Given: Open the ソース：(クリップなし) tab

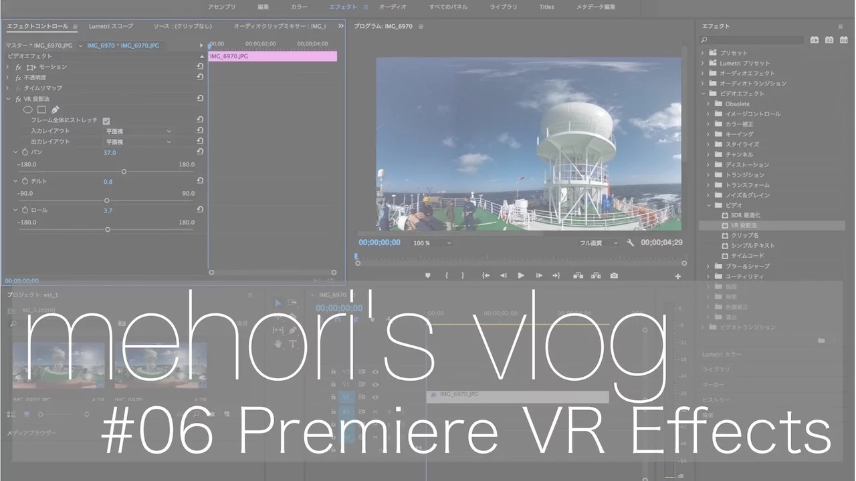Looking at the screenshot, I should coord(183,26).
